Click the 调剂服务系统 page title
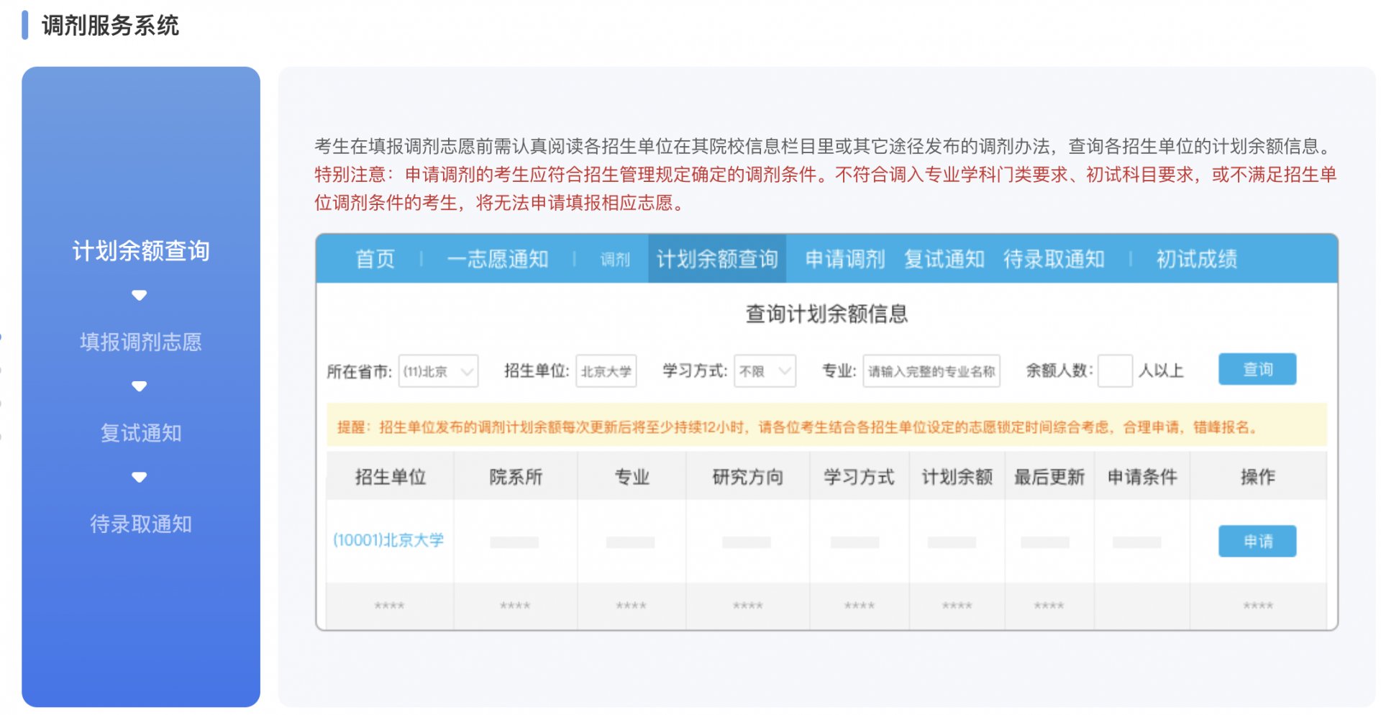 110,25
